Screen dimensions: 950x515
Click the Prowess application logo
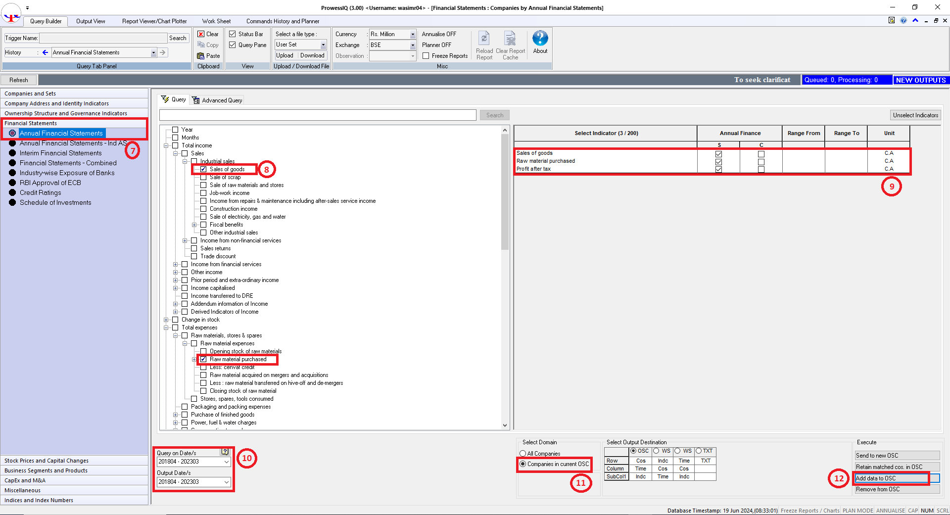(11, 13)
